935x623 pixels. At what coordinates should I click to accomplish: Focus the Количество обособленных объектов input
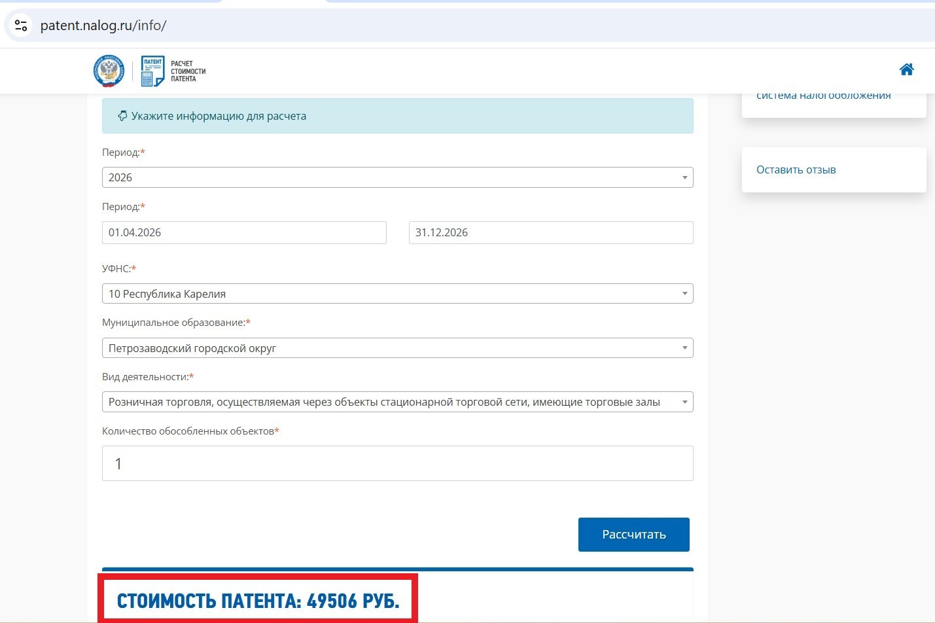(x=397, y=463)
